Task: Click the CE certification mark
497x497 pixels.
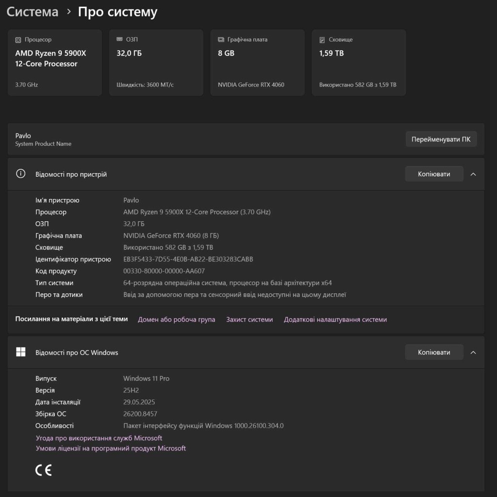Action: click(43, 470)
